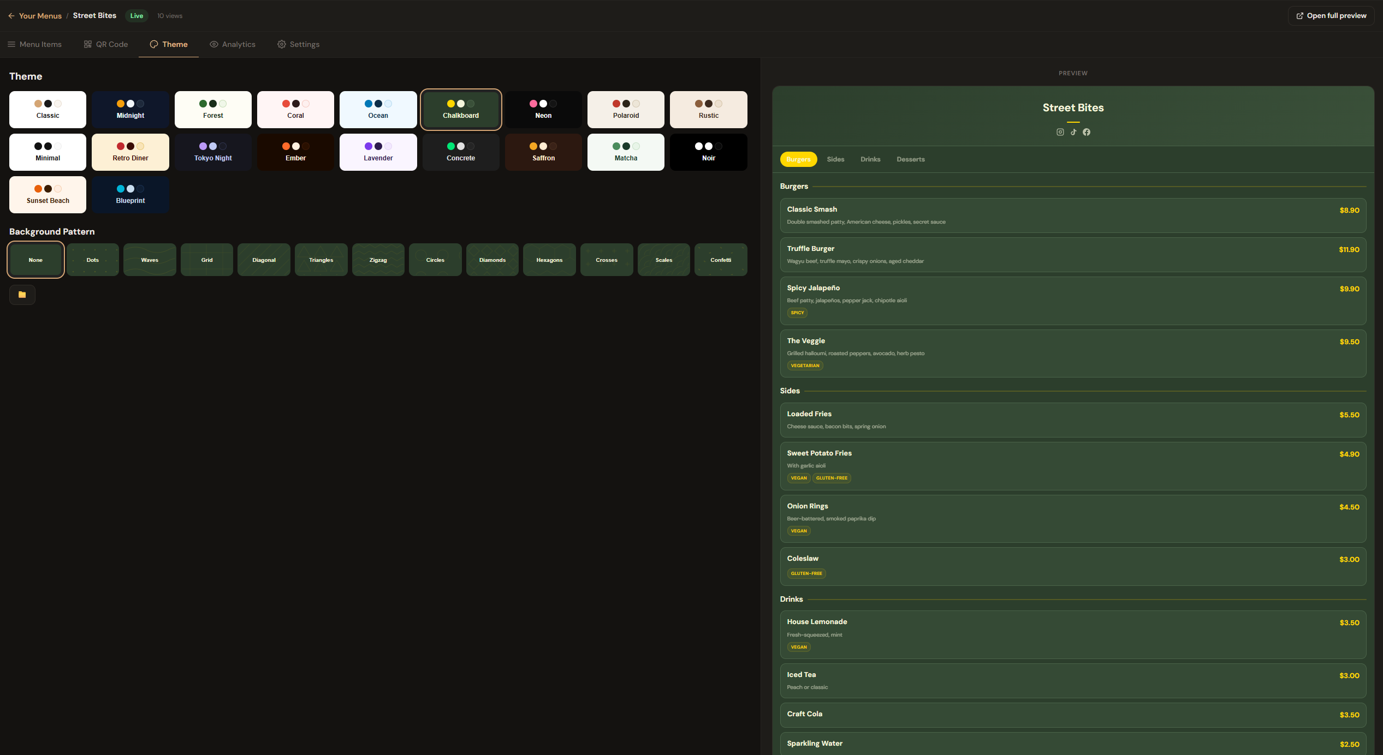The width and height of the screenshot is (1383, 755).
Task: Choose the Forest theme swatch
Action: click(213, 110)
